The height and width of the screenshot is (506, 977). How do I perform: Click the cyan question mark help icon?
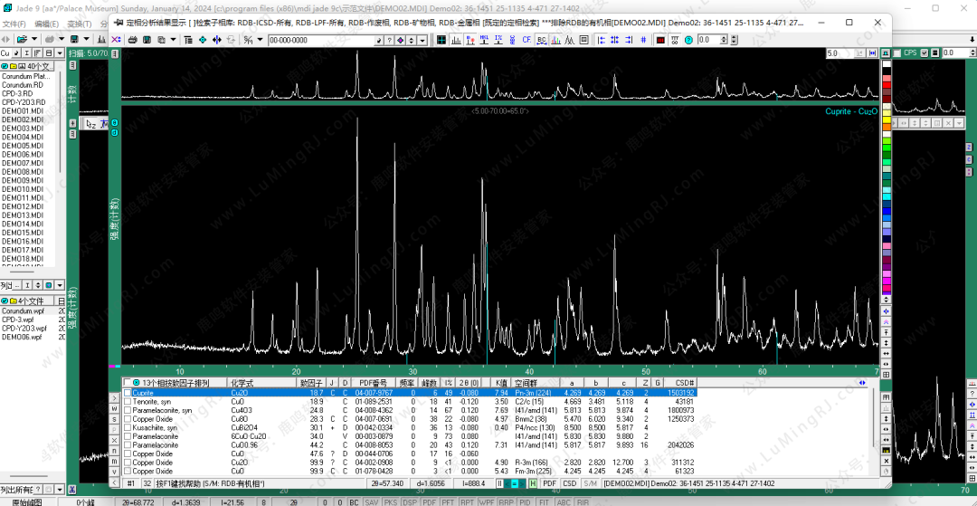coord(688,40)
